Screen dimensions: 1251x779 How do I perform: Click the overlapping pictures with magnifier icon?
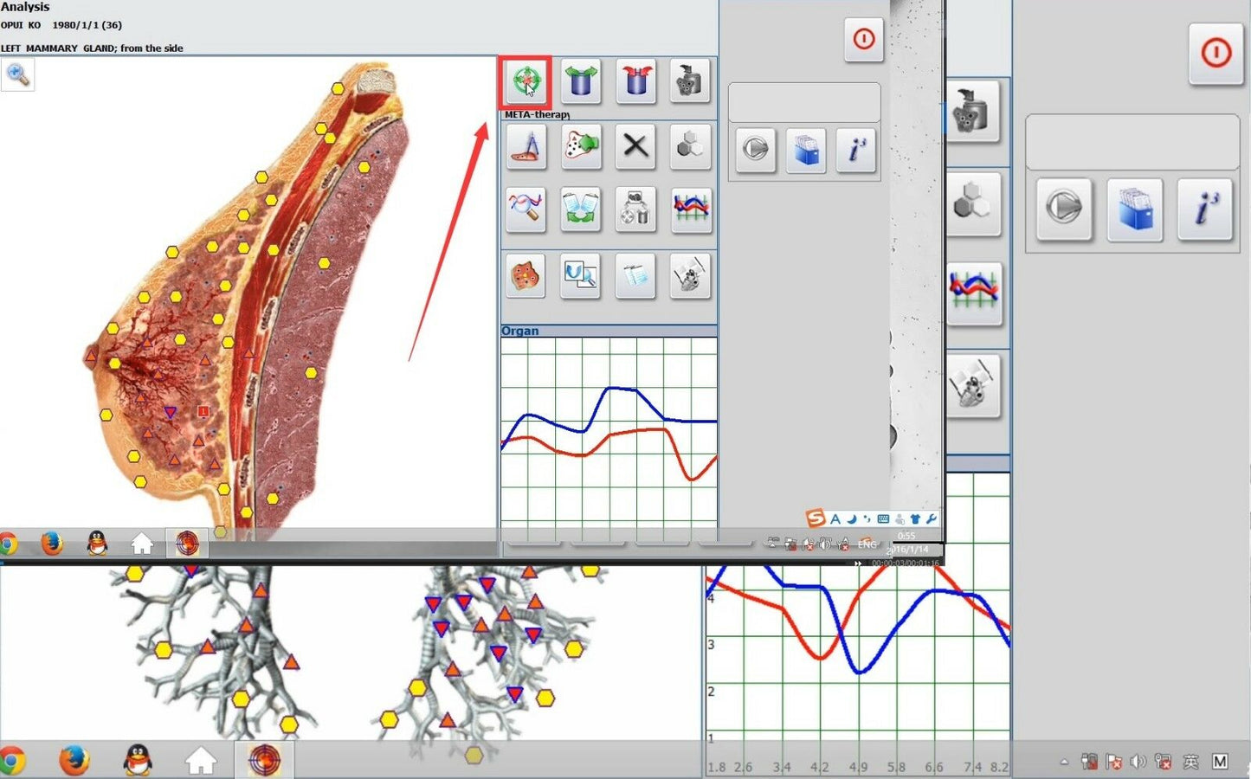click(581, 275)
